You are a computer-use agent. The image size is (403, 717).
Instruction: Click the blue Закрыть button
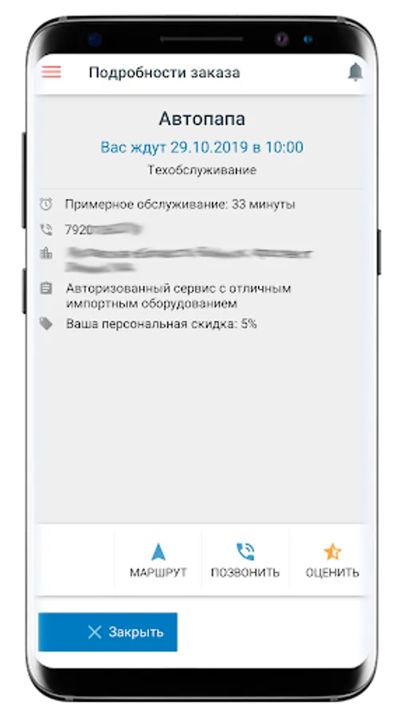(x=108, y=632)
